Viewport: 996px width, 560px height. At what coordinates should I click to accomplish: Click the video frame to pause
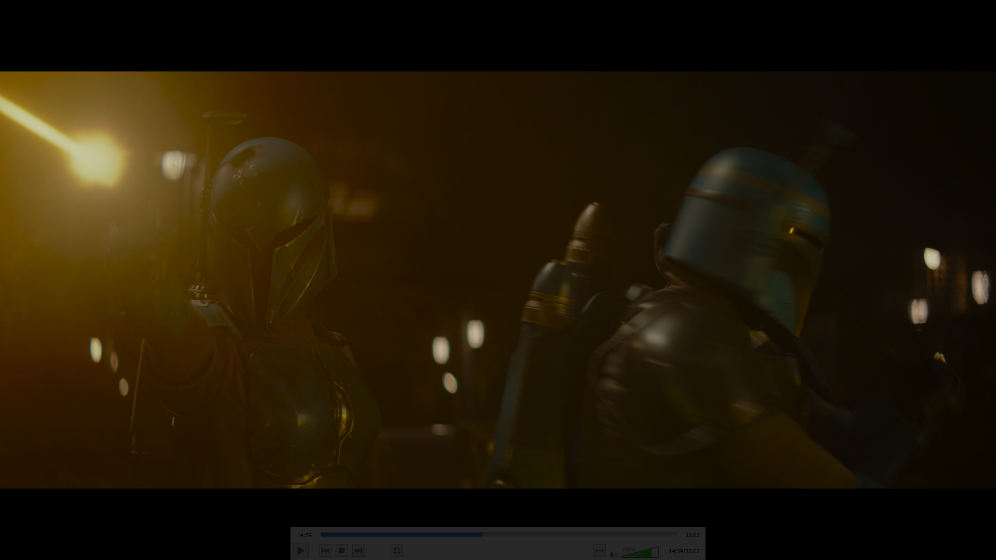coord(498,280)
